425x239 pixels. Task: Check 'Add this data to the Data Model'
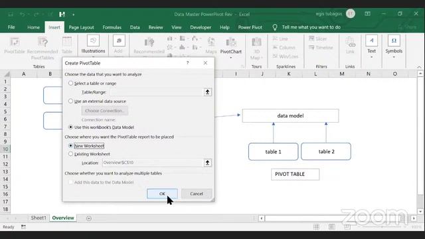click(x=70, y=182)
